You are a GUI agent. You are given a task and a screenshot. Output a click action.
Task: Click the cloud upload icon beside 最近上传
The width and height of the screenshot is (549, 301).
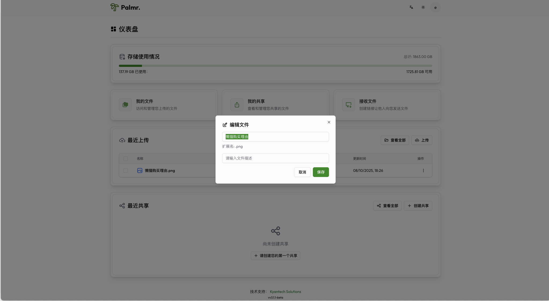pyautogui.click(x=122, y=140)
